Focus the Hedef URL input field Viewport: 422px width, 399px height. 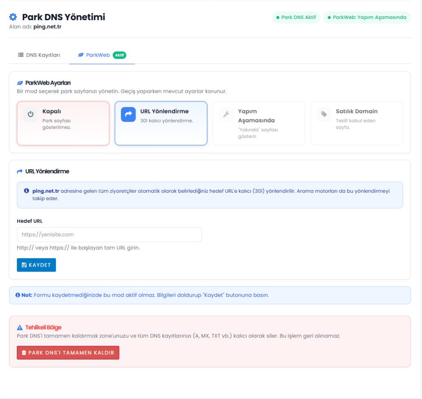(109, 235)
